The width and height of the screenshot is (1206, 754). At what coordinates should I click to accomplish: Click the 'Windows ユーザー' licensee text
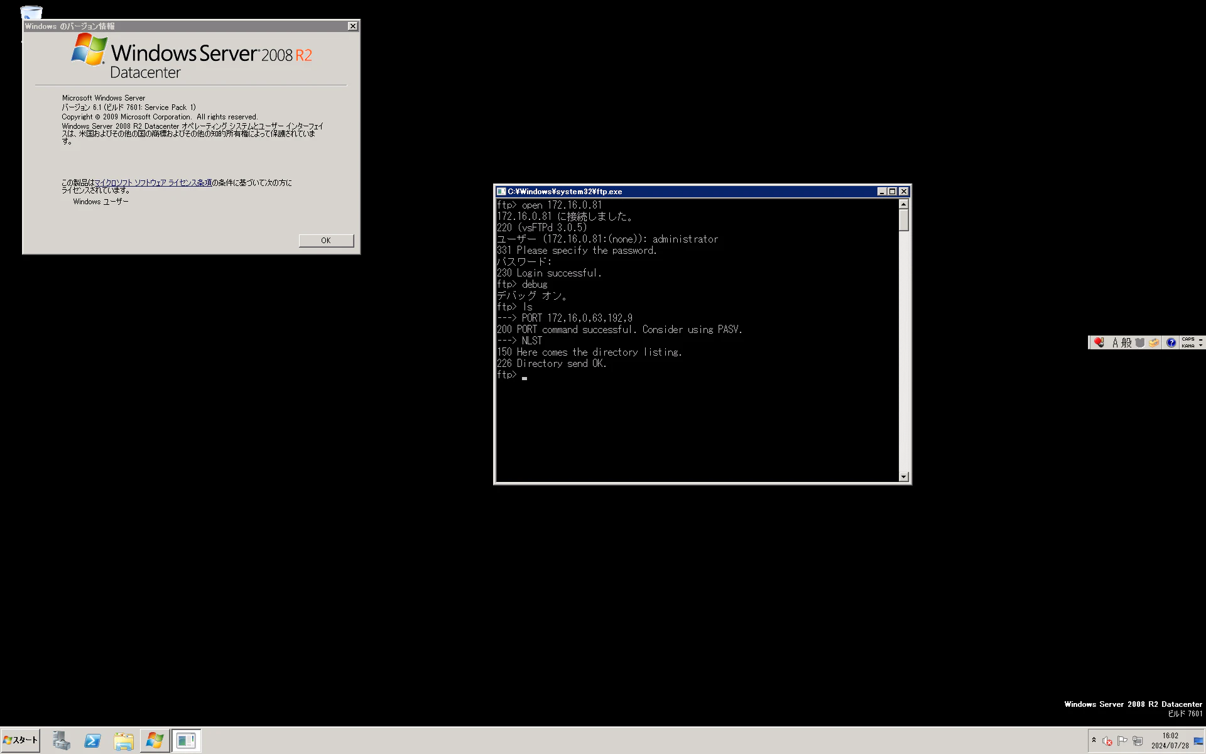pos(100,202)
